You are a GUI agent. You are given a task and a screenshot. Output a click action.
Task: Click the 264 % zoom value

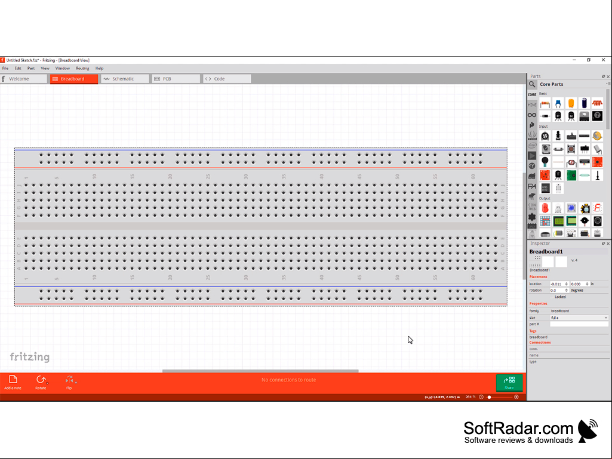pyautogui.click(x=470, y=397)
